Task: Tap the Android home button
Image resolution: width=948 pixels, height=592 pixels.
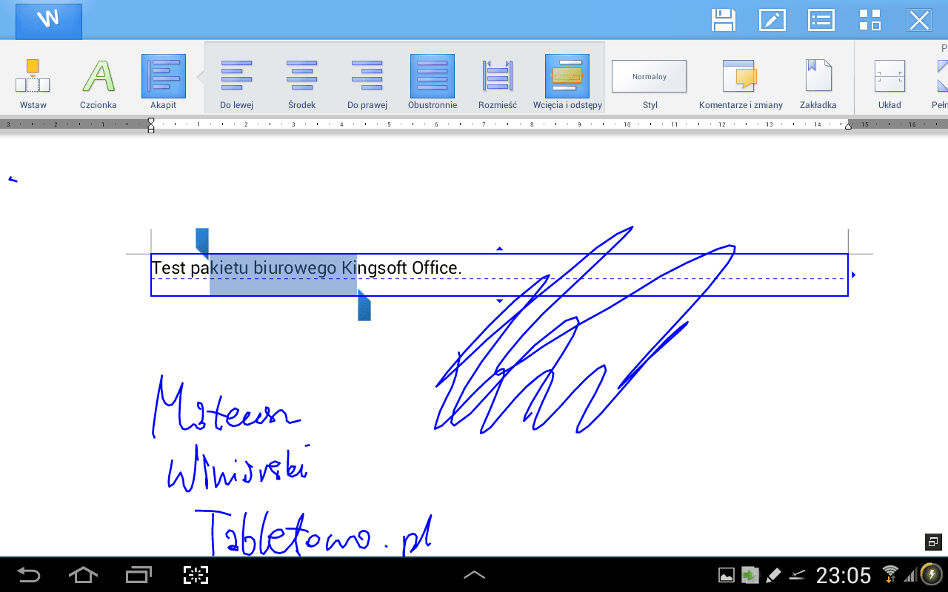Action: click(83, 575)
